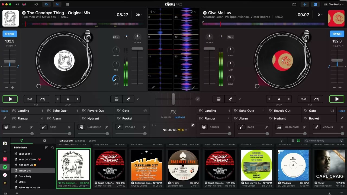This screenshot has width=347, height=195.
Task: Click the DRUMS slider on Give Me Luv deck
Action: 216,134
